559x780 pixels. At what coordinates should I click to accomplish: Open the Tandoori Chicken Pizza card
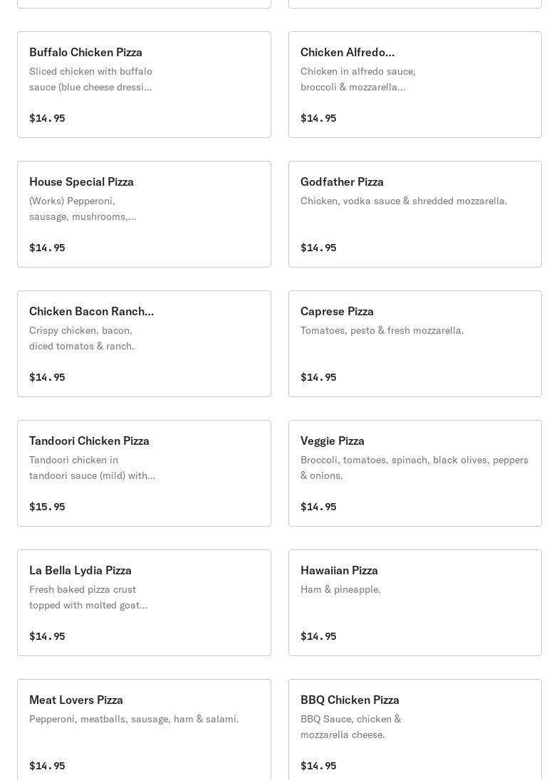144,473
